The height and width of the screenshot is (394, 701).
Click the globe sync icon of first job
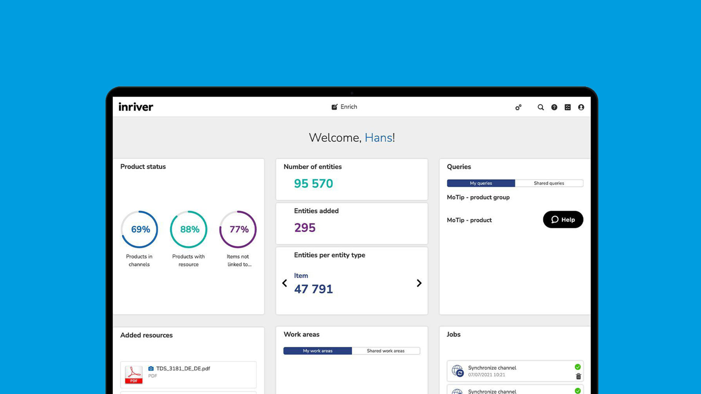(x=457, y=371)
